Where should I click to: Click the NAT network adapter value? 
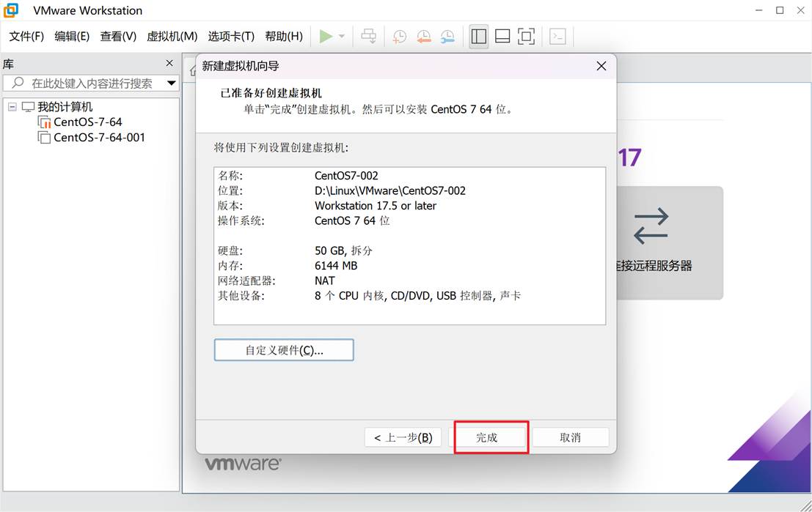click(x=325, y=281)
